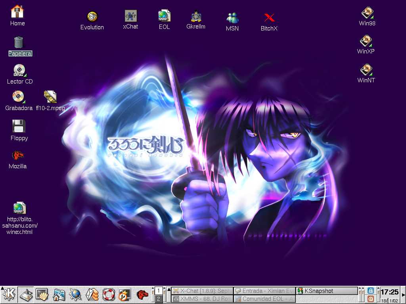Launch BitchX IRC client
Screen dimensions: 406x304
click(x=269, y=18)
